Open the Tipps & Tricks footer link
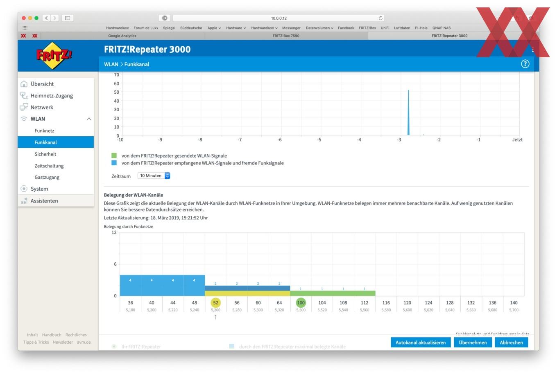 coord(36,342)
